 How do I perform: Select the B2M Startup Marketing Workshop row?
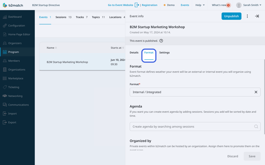tap(82, 62)
